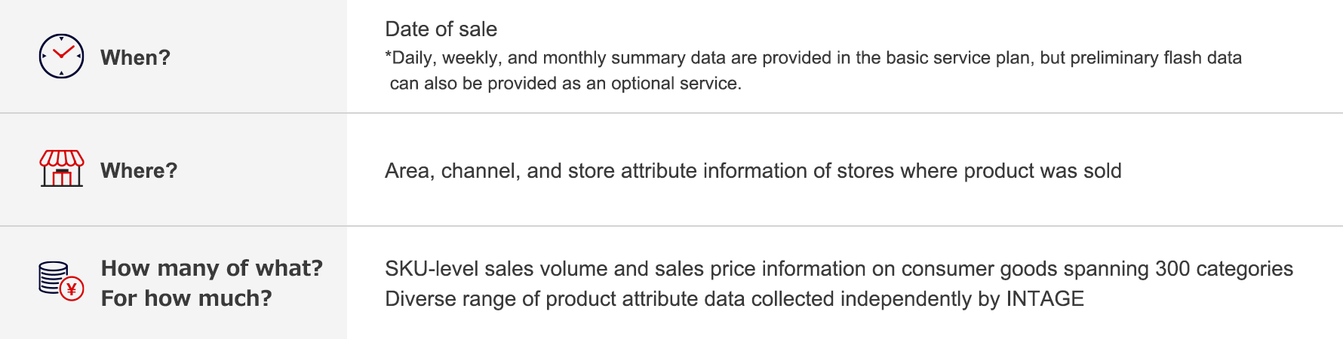Select the Where? heading

coord(139,170)
